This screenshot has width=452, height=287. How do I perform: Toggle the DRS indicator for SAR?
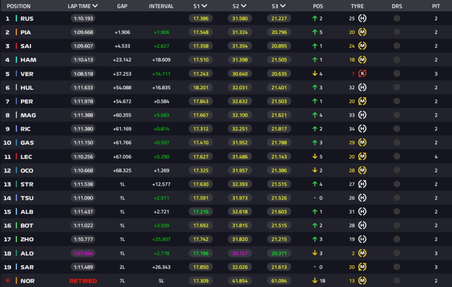(397, 267)
